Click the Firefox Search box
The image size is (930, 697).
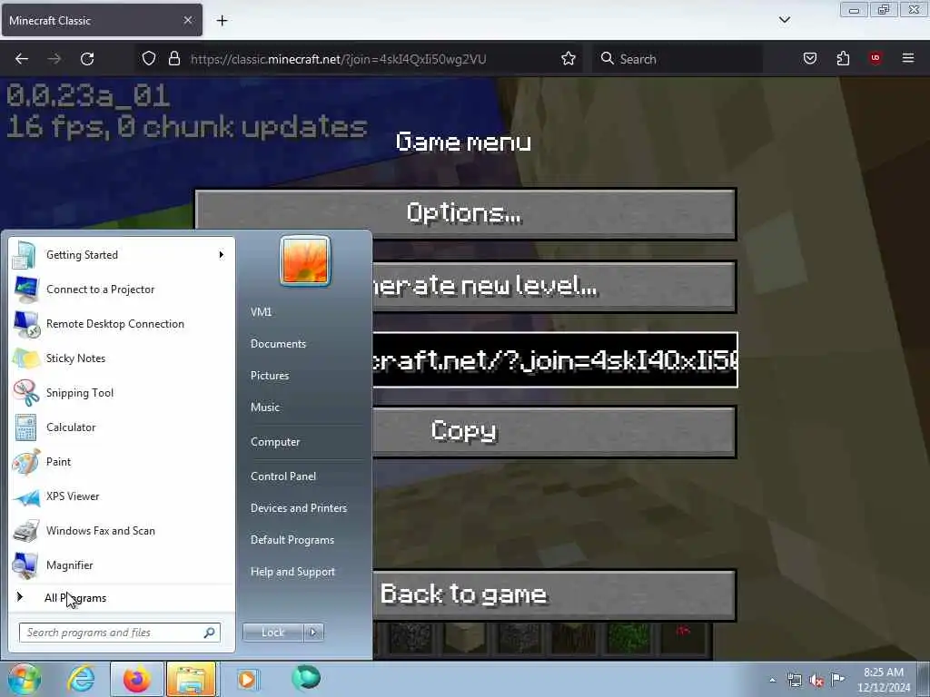(677, 59)
